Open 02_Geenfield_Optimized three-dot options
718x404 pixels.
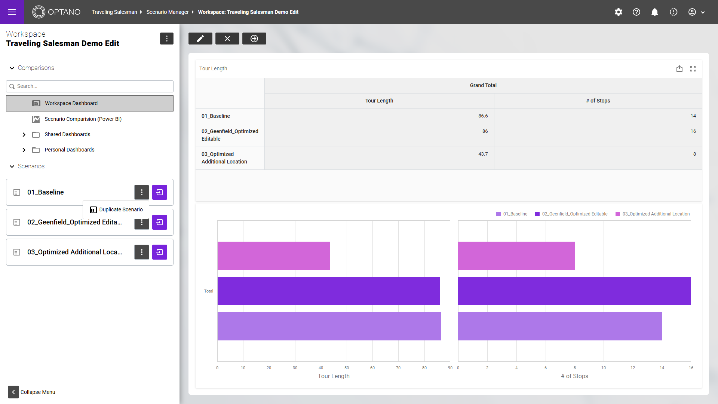coord(142,224)
